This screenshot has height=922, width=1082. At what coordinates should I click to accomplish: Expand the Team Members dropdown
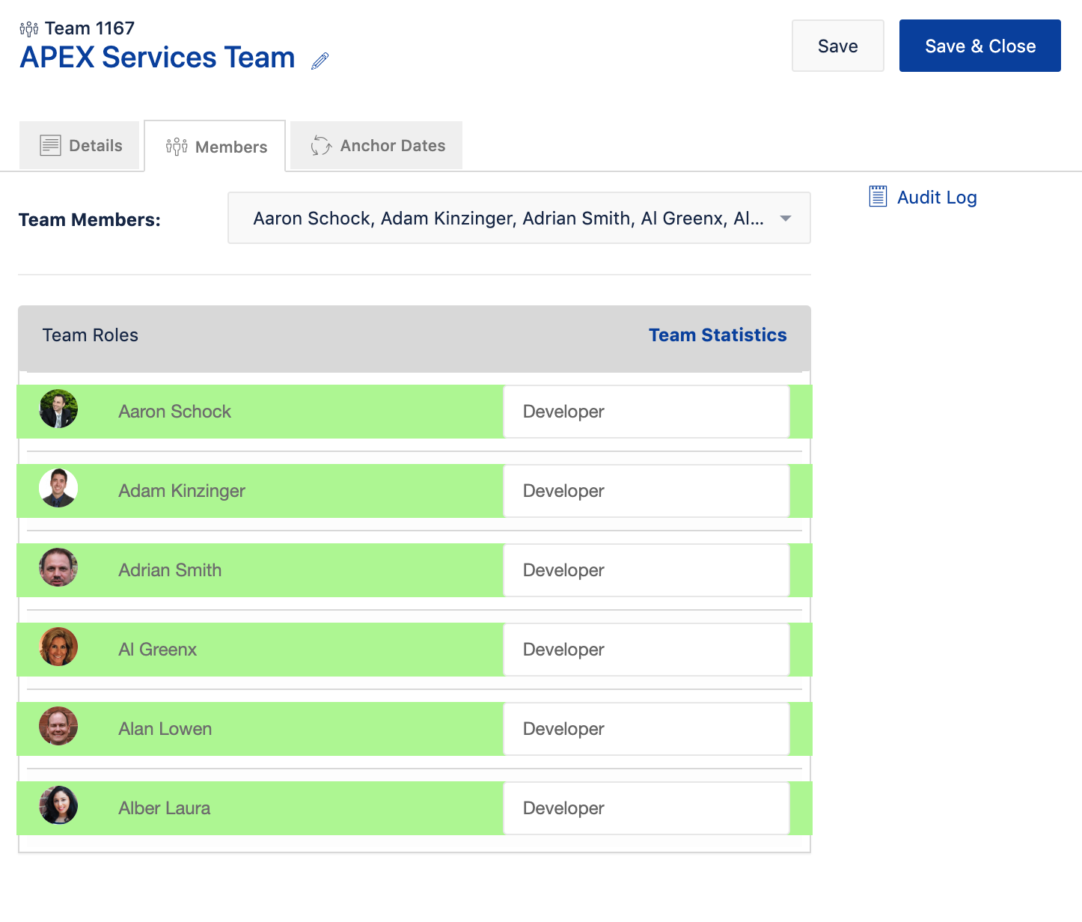click(785, 218)
